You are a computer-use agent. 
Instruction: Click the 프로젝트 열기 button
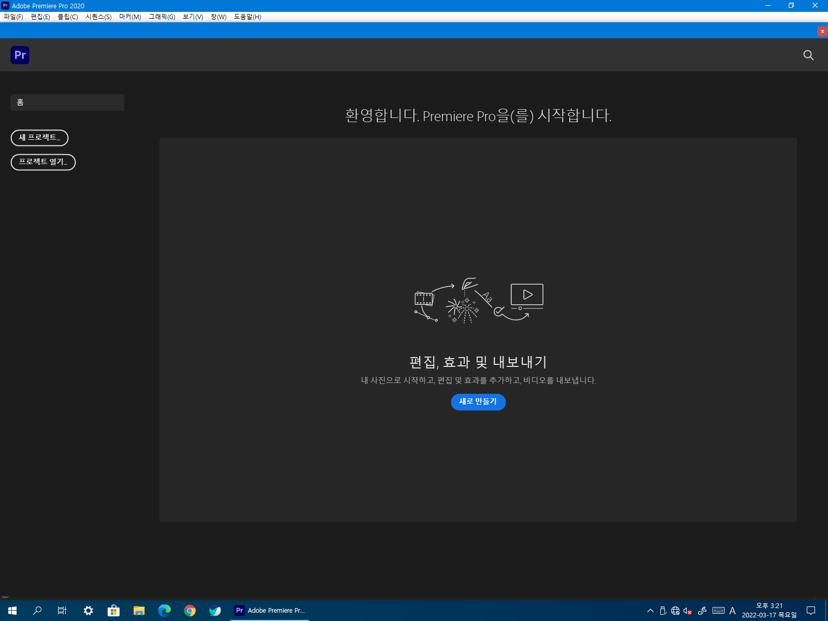tap(43, 162)
